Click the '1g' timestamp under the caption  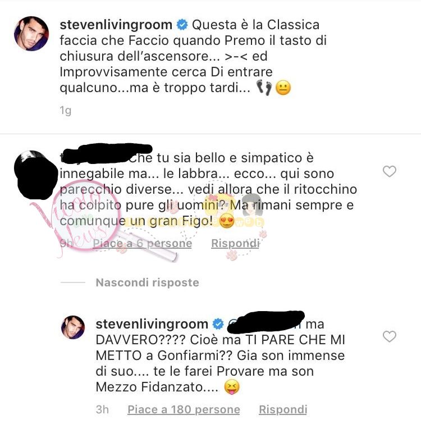coord(66,111)
